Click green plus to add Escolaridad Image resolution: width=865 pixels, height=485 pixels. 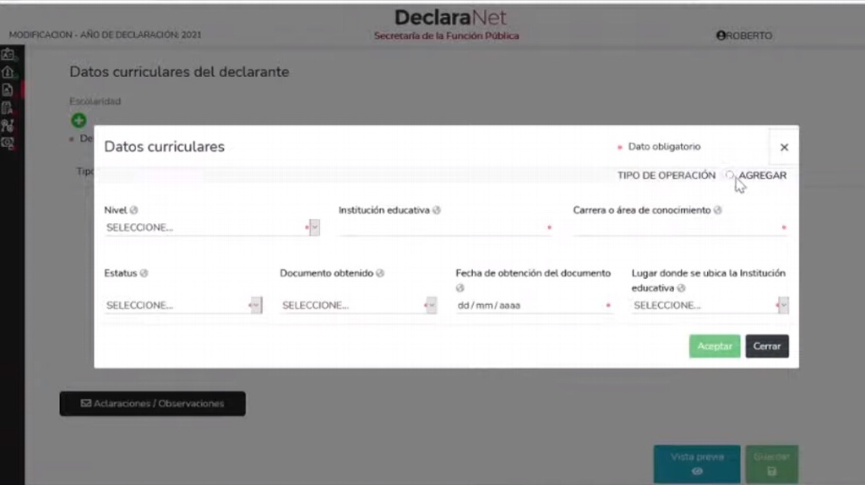(x=79, y=120)
